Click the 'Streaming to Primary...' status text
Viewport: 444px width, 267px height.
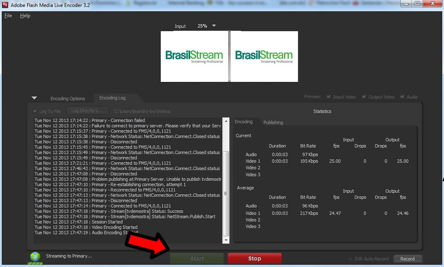pos(69,256)
